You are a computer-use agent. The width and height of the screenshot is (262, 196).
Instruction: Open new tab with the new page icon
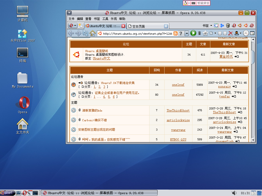81,26
